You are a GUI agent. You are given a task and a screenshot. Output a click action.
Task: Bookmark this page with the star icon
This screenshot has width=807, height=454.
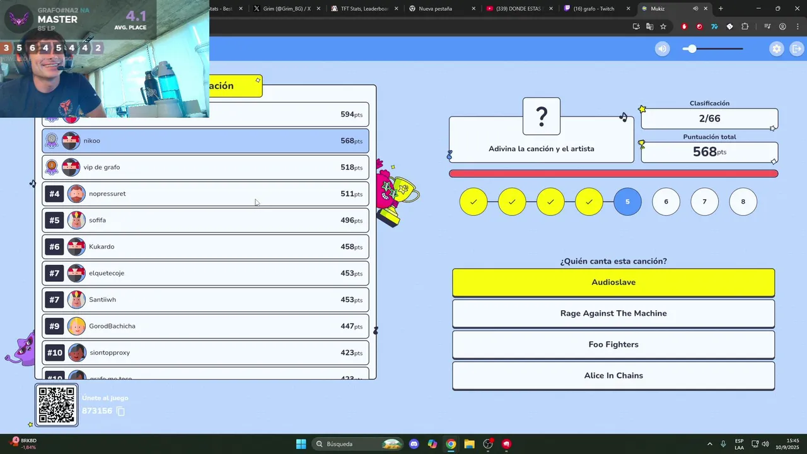click(x=663, y=26)
